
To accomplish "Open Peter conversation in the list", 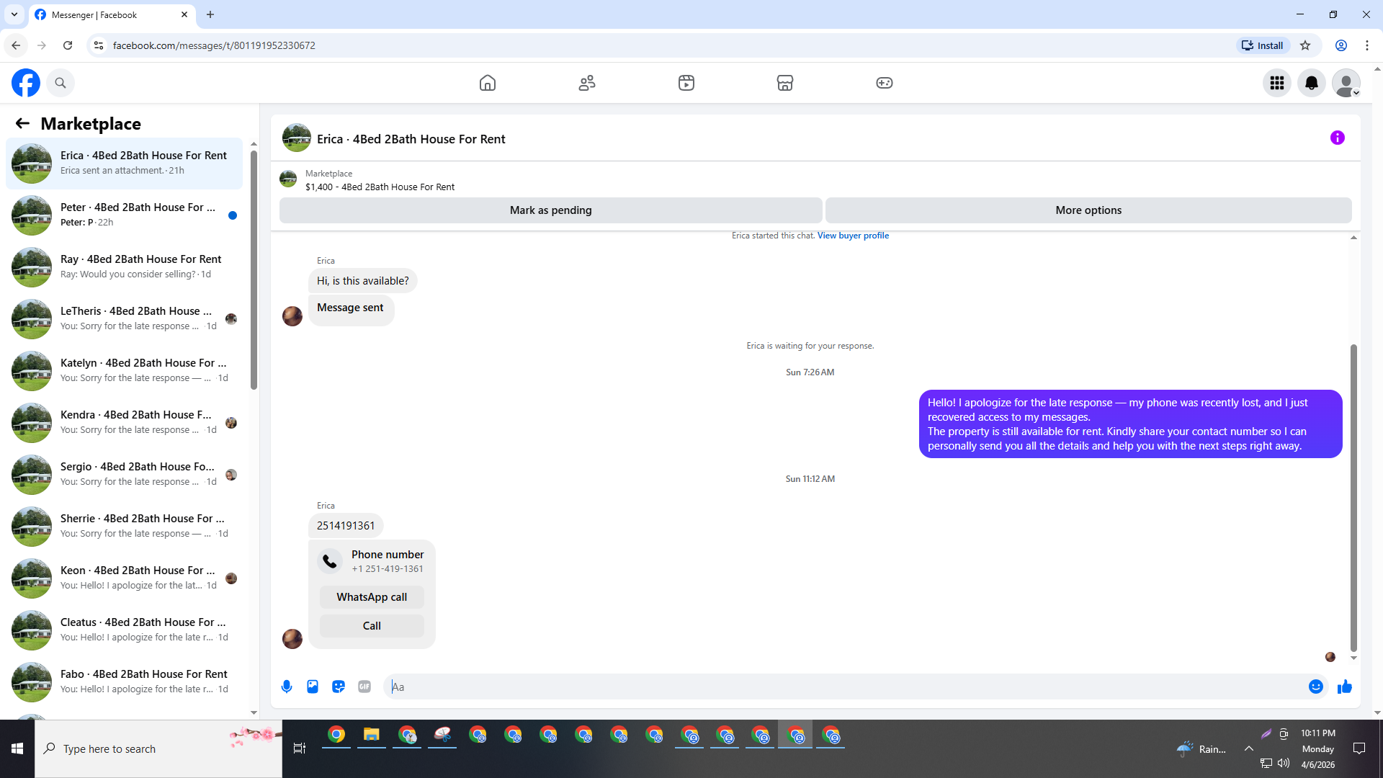I will [x=125, y=215].
